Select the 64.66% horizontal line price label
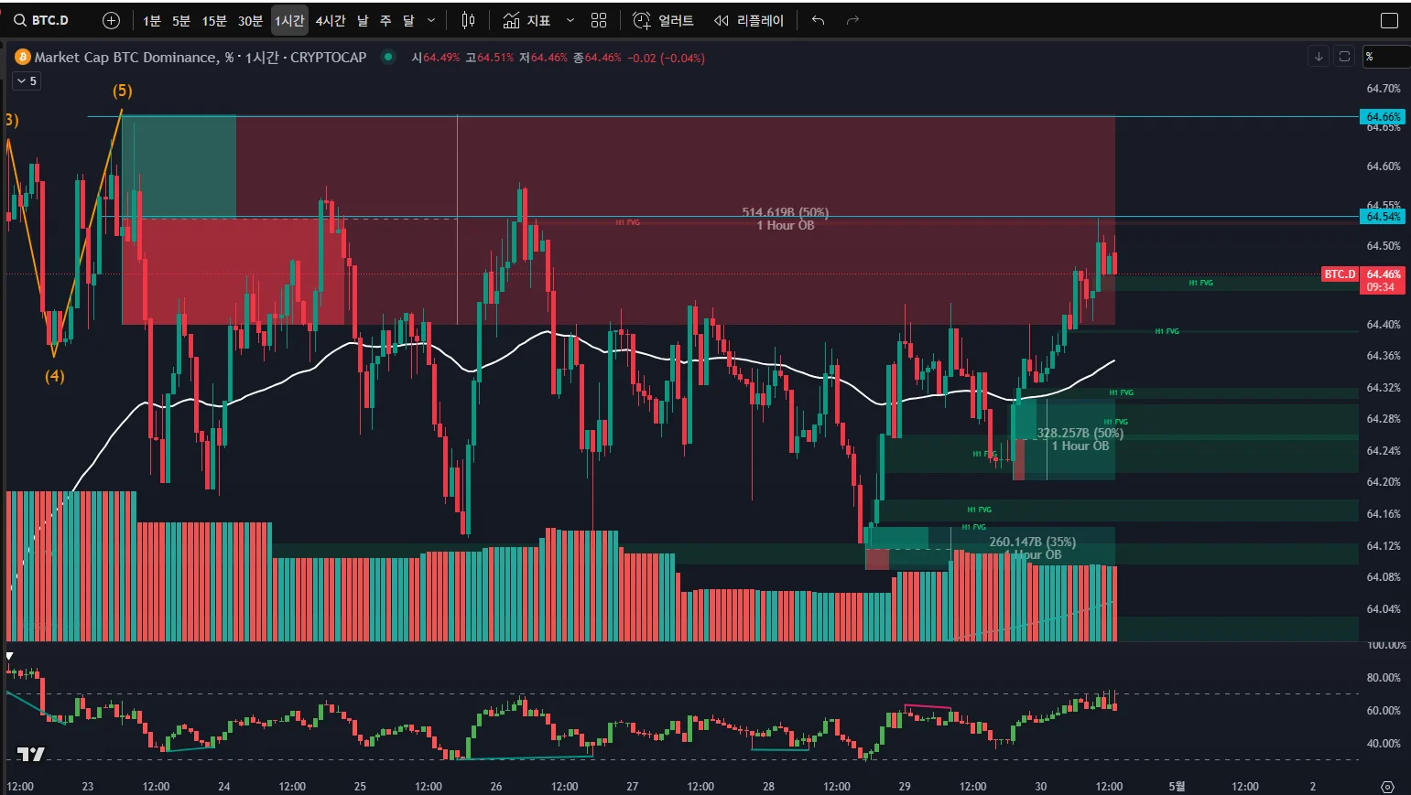 click(1384, 117)
